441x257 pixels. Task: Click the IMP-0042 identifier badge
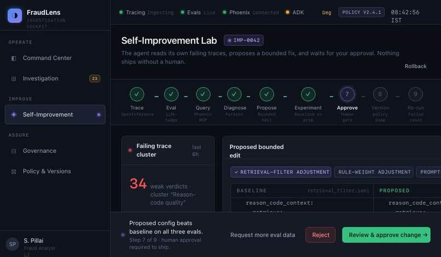click(x=243, y=40)
